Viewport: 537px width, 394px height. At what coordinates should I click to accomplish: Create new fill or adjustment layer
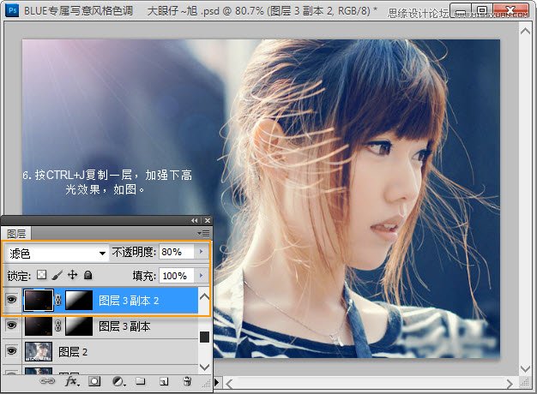tap(118, 380)
